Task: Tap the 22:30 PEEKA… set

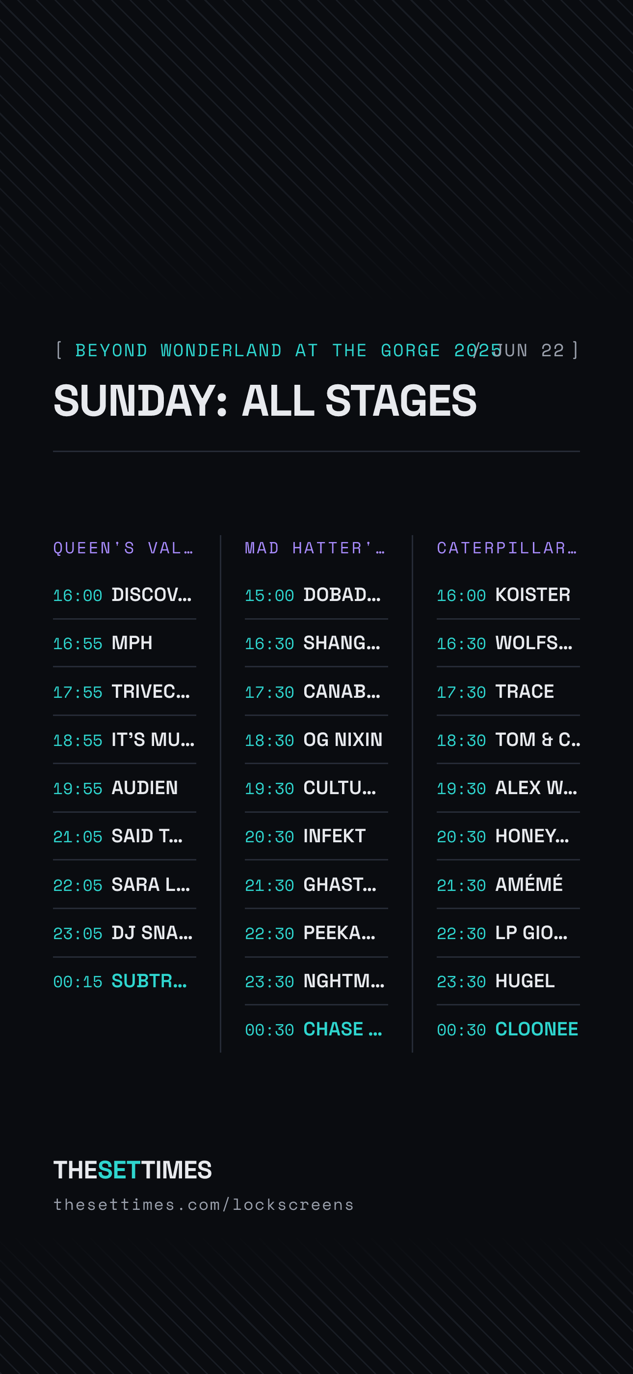Action: click(316, 933)
